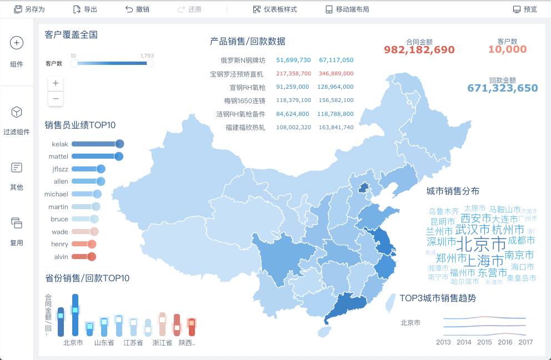Click left handle of 客户数 range slider
Image resolution: width=551 pixels, height=360 pixels.
tap(74, 63)
